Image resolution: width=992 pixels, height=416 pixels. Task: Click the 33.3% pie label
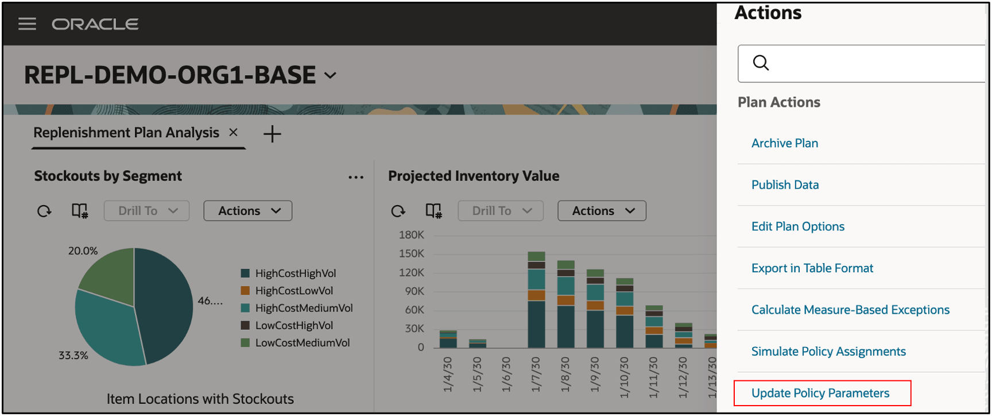point(73,355)
